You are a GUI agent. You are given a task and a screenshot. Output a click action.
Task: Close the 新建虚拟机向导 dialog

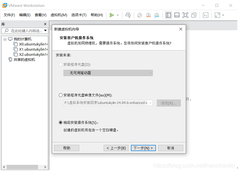(x=181, y=29)
